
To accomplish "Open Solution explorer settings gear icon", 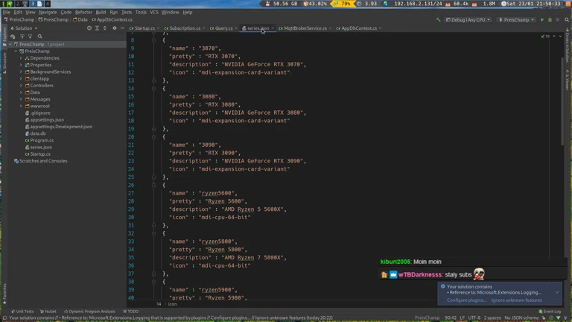I will pyautogui.click(x=114, y=28).
